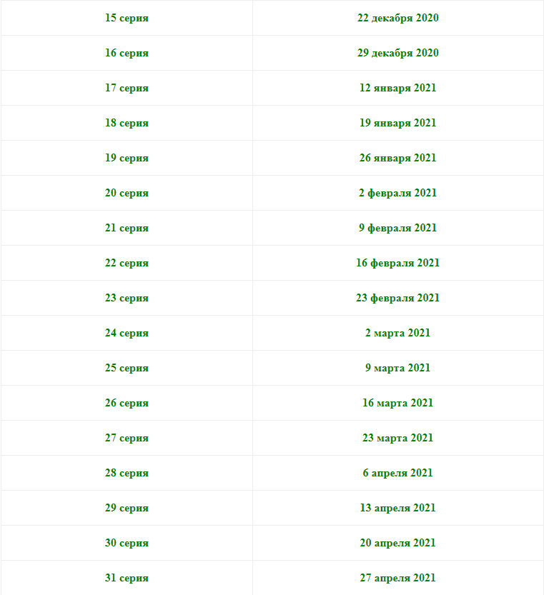Viewport: 544px width, 595px height.
Task: Click the "15 серия" episode cell
Action: (127, 18)
